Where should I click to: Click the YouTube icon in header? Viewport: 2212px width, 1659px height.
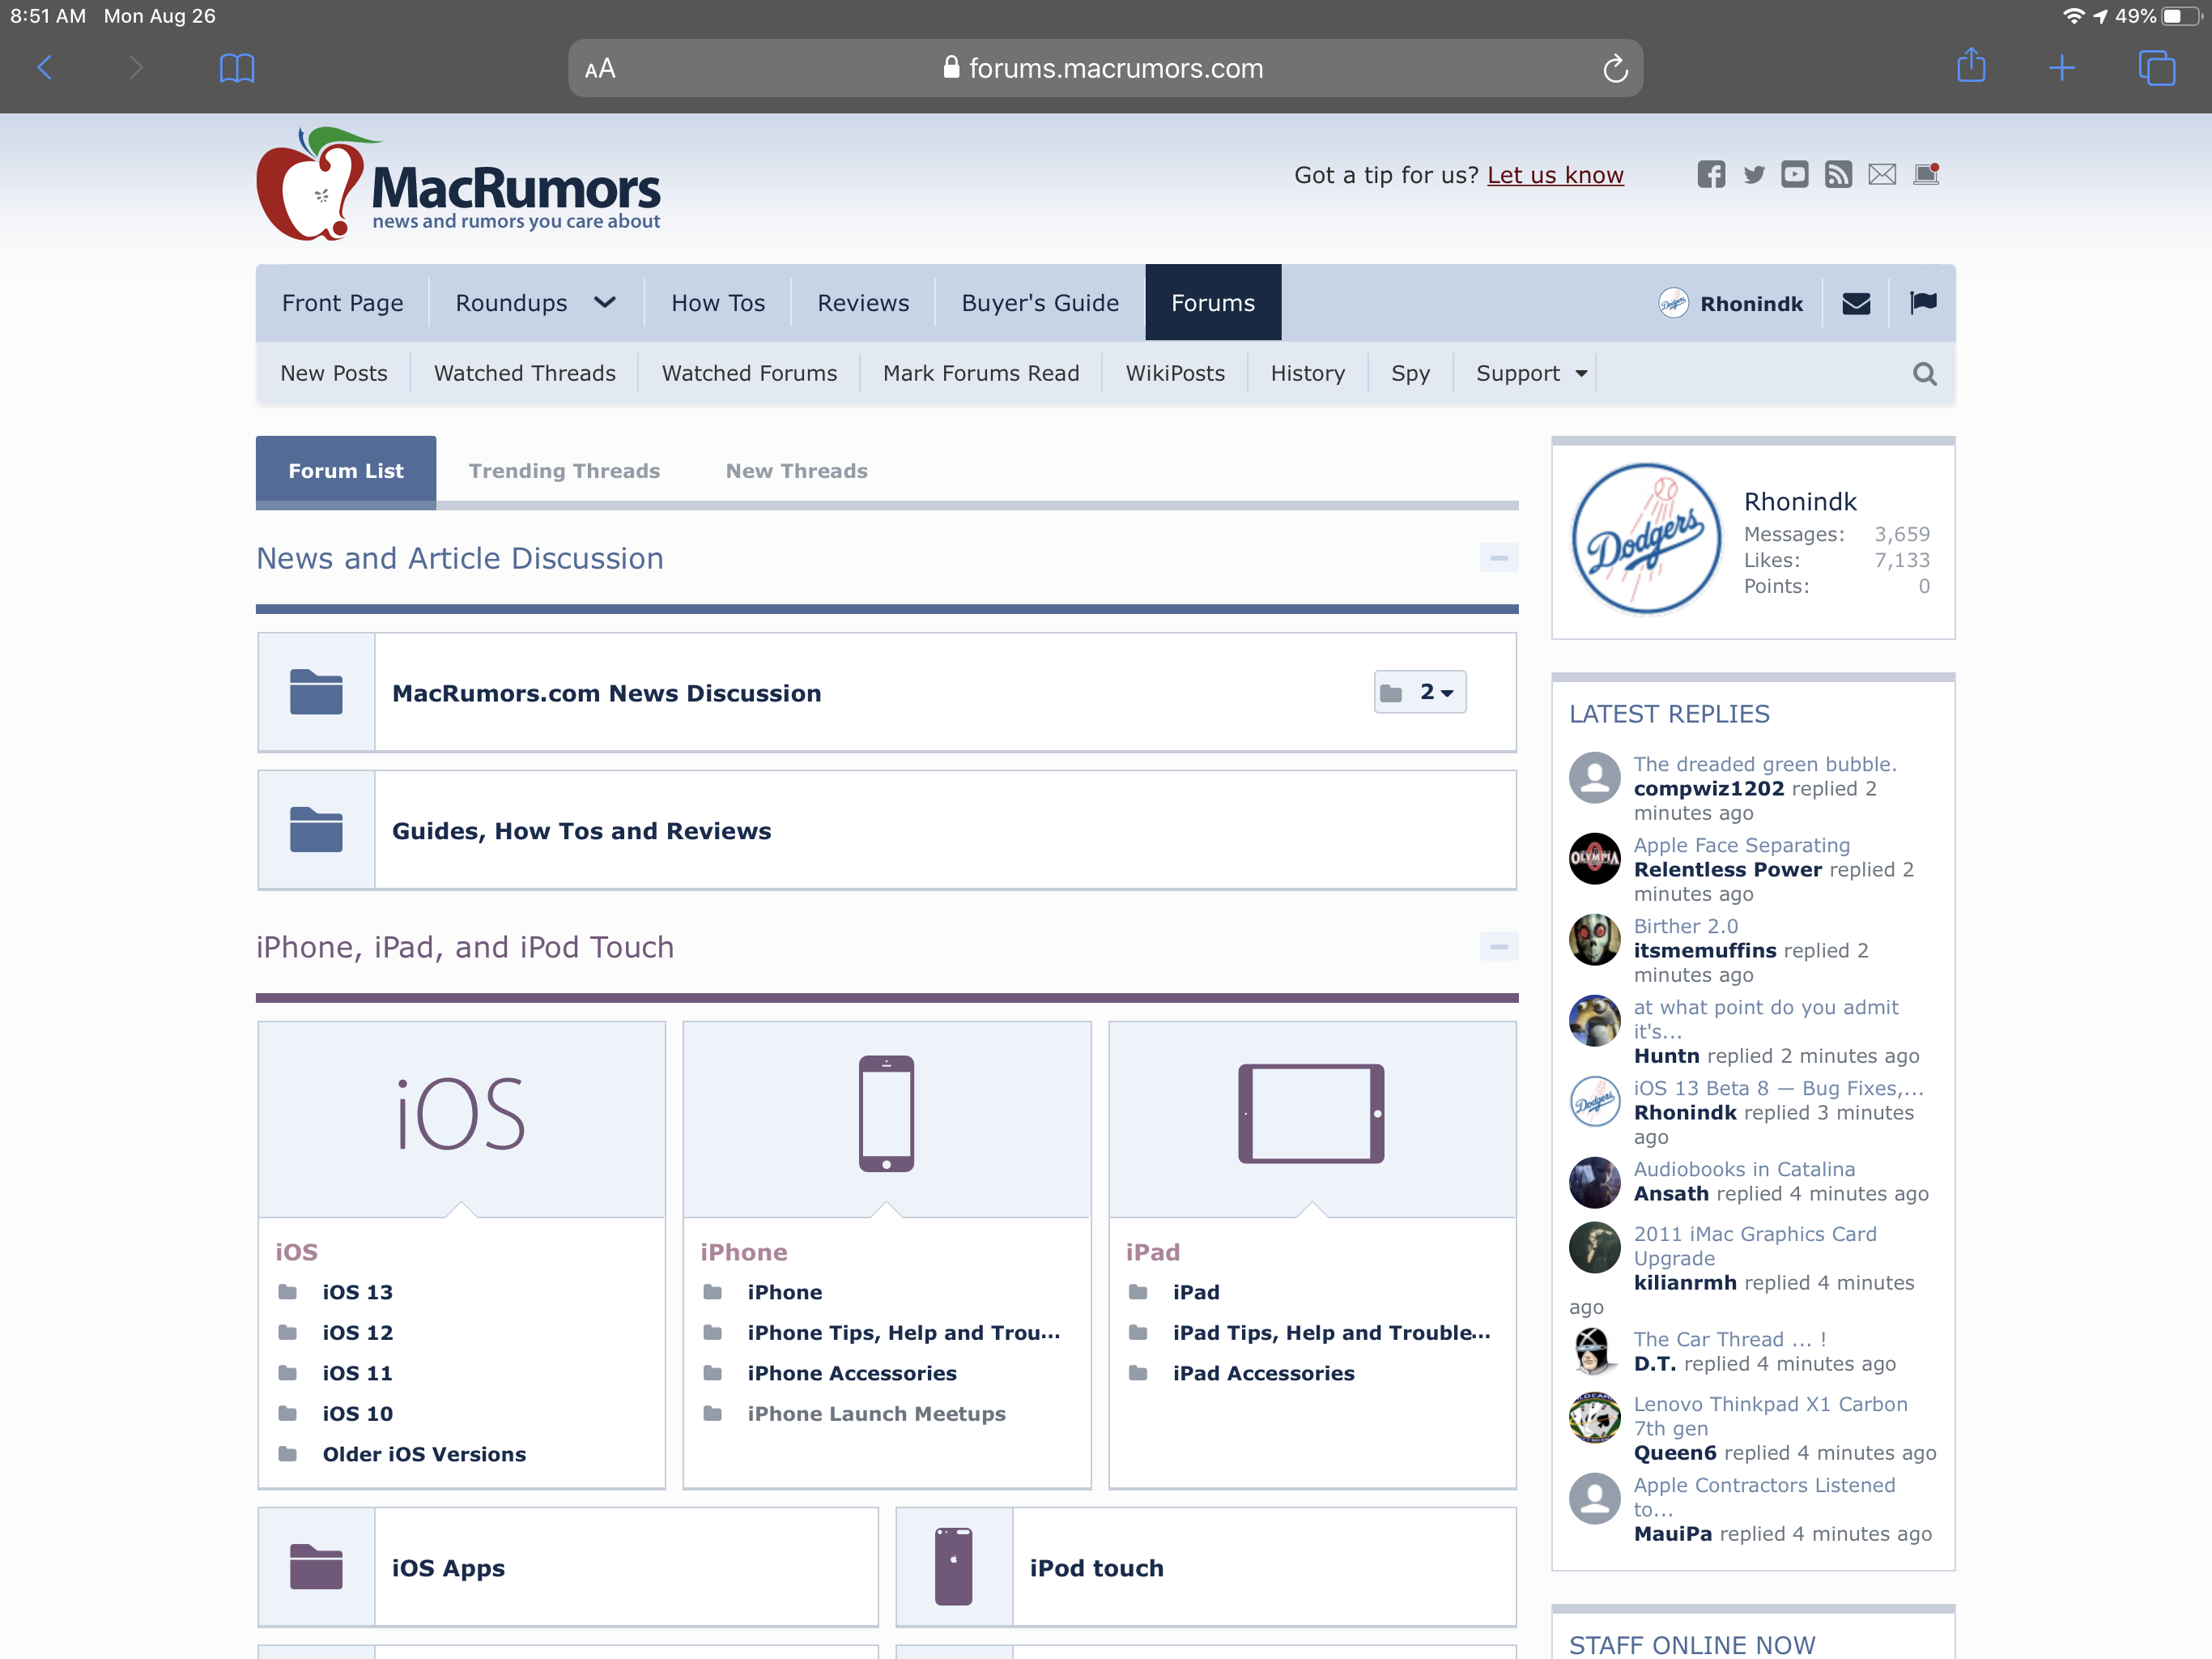[1795, 175]
